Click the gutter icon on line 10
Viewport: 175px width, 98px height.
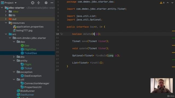(x=62, y=34)
